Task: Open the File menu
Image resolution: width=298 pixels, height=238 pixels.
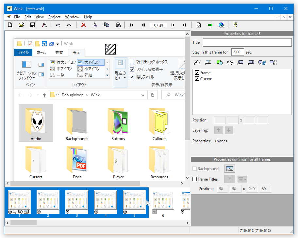Action: pyautogui.click(x=17, y=17)
